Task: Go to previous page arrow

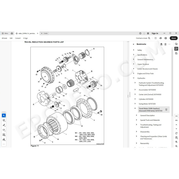Action: pyautogui.click(x=176, y=125)
